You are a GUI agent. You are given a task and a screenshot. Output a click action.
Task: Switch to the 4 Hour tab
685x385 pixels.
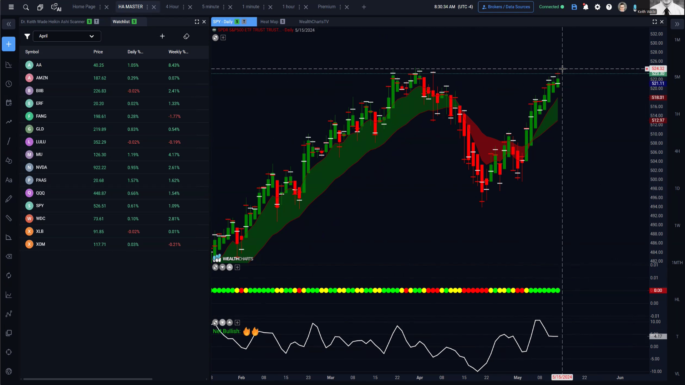coord(172,7)
